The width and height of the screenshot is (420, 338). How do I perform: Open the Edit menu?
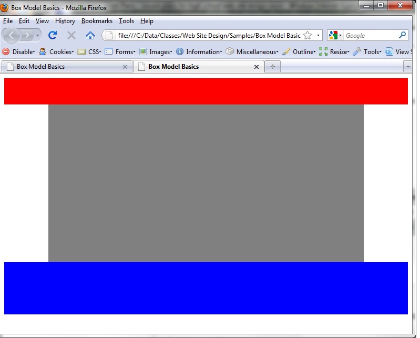pos(24,21)
